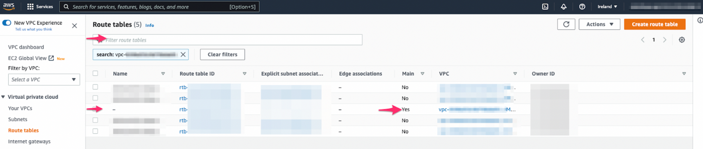Screen dimensions: 703x149
Task: Open the AWS CloudShell icon
Action: tap(545, 7)
